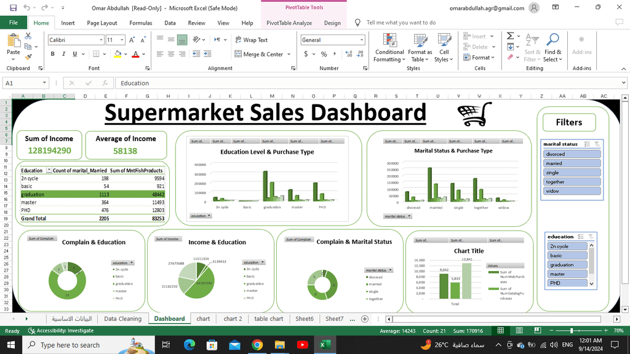Toggle 'graduation' education slicer item
The height and width of the screenshot is (354, 630).
point(567,265)
